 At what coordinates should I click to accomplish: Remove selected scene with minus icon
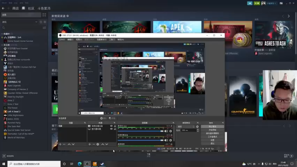(64, 144)
